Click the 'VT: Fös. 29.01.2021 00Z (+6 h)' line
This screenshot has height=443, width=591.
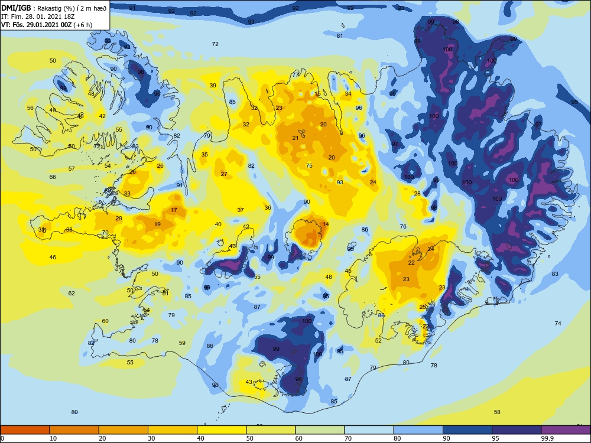47,25
